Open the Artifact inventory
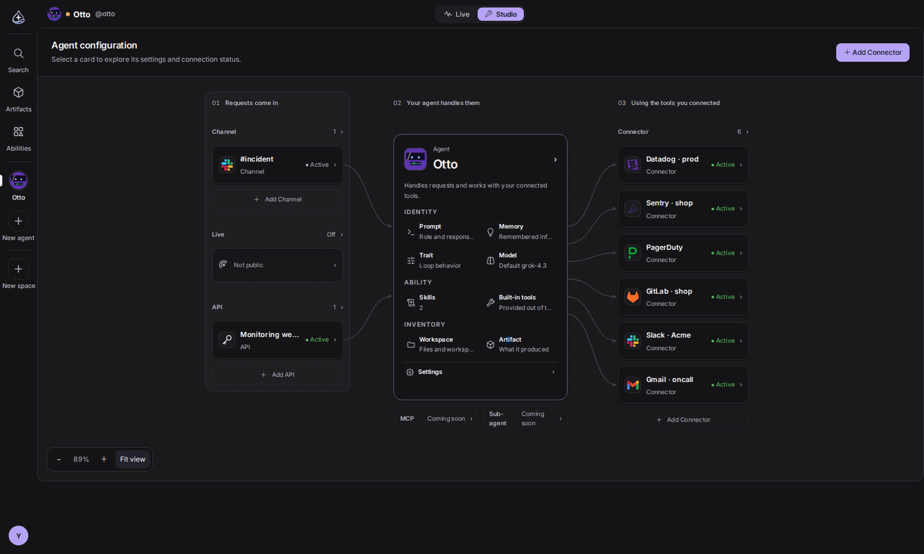 [x=520, y=345]
